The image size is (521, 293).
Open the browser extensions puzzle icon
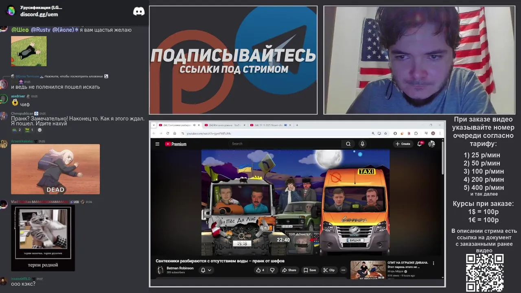point(416,133)
